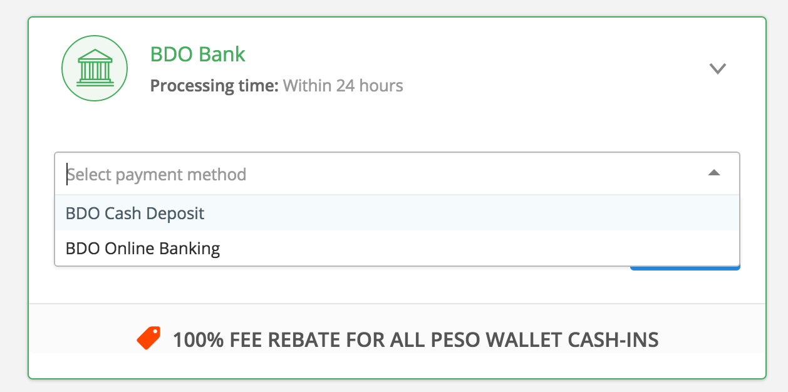Choose the BDO Cash Deposit option
This screenshot has width=788, height=392.
135,214
